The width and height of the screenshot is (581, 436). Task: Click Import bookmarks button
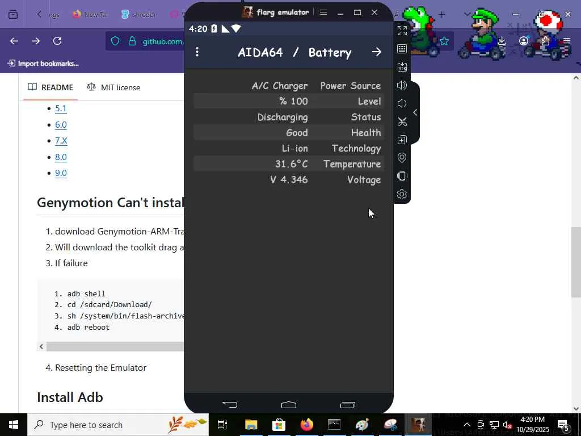point(43,64)
